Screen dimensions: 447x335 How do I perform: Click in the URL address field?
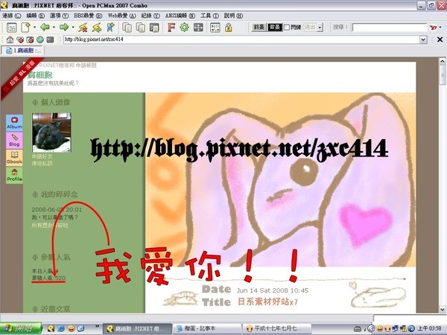pyautogui.click(x=241, y=39)
